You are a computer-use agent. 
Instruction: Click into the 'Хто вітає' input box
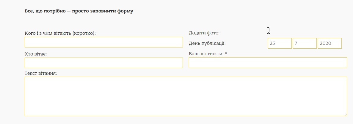click(x=103, y=63)
